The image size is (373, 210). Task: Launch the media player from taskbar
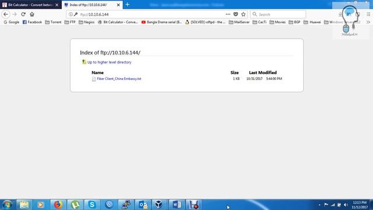(40, 205)
